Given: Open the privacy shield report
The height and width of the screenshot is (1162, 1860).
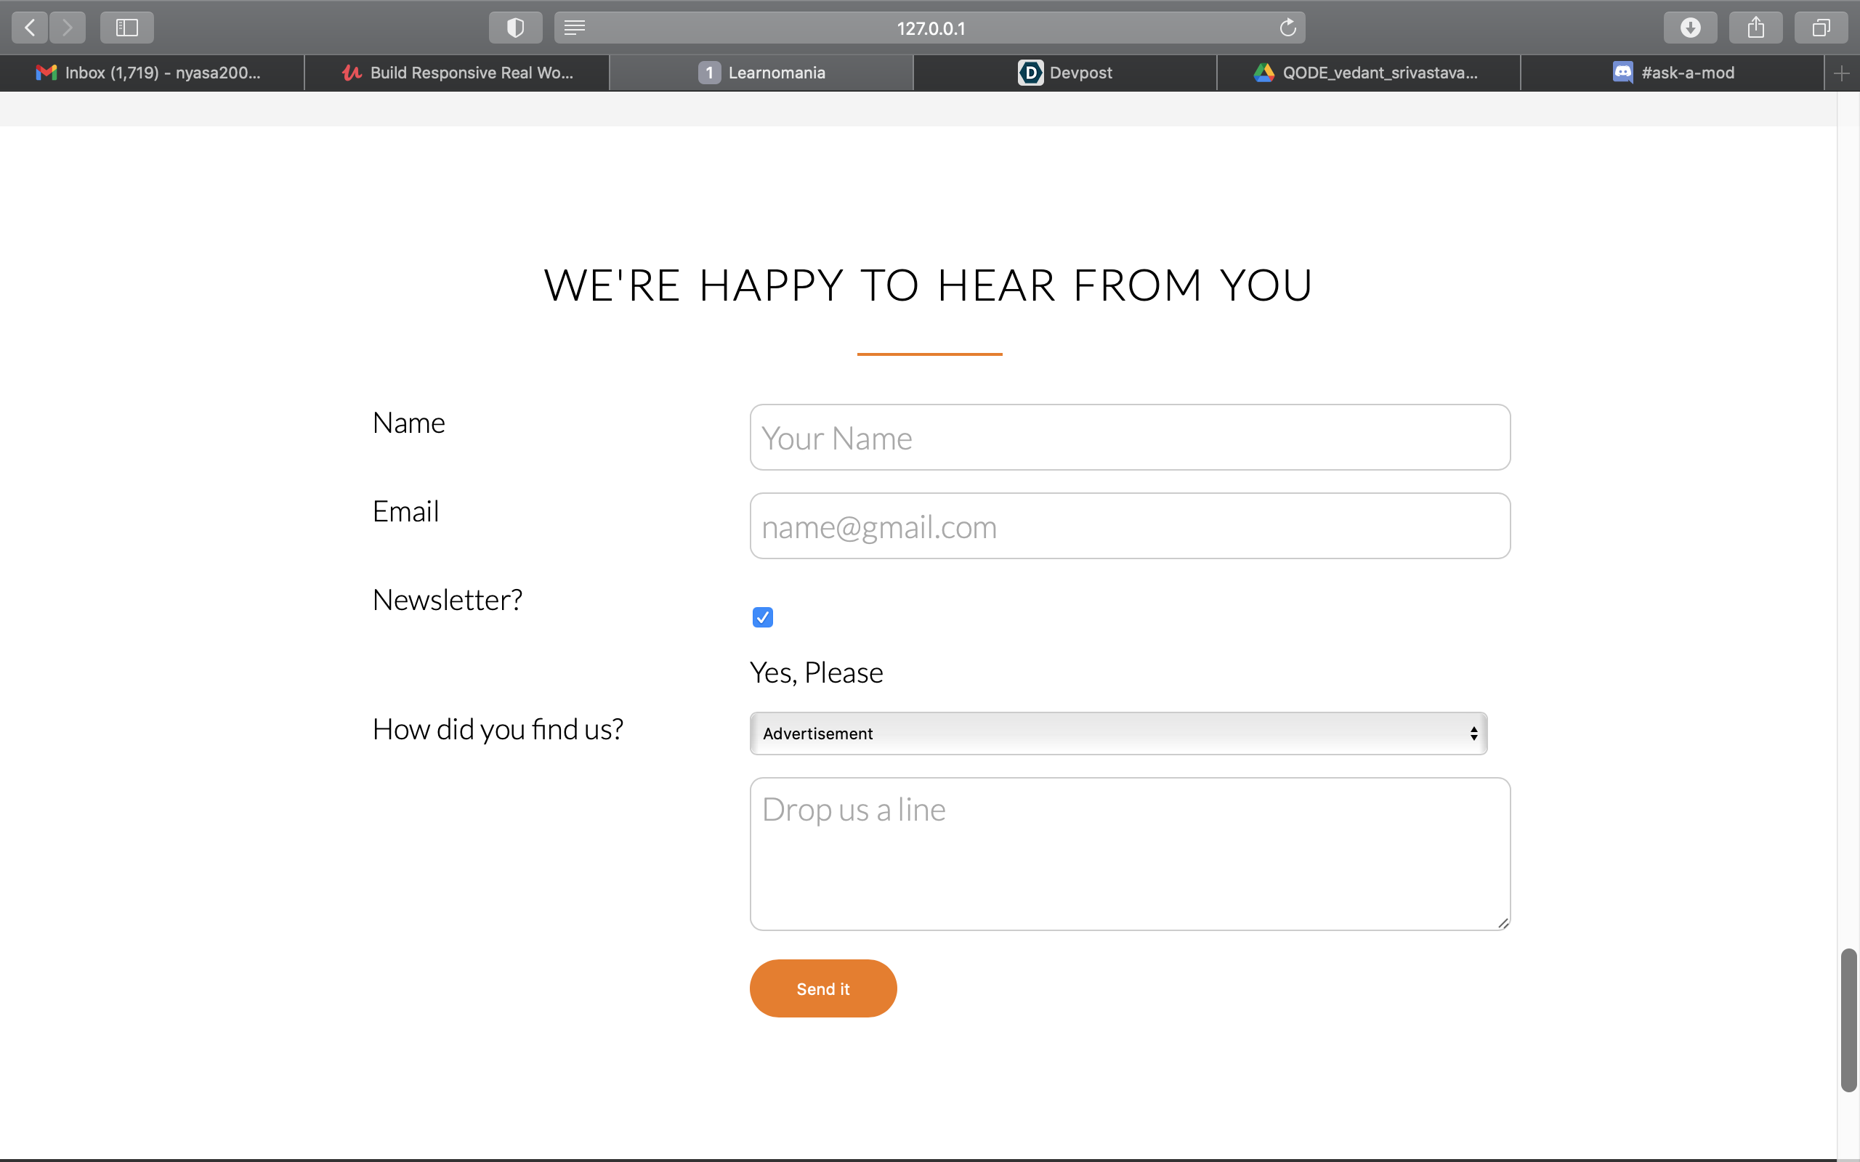Looking at the screenshot, I should [x=515, y=28].
